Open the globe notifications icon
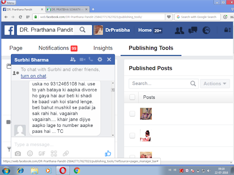The image size is (234, 175). pos(206,30)
